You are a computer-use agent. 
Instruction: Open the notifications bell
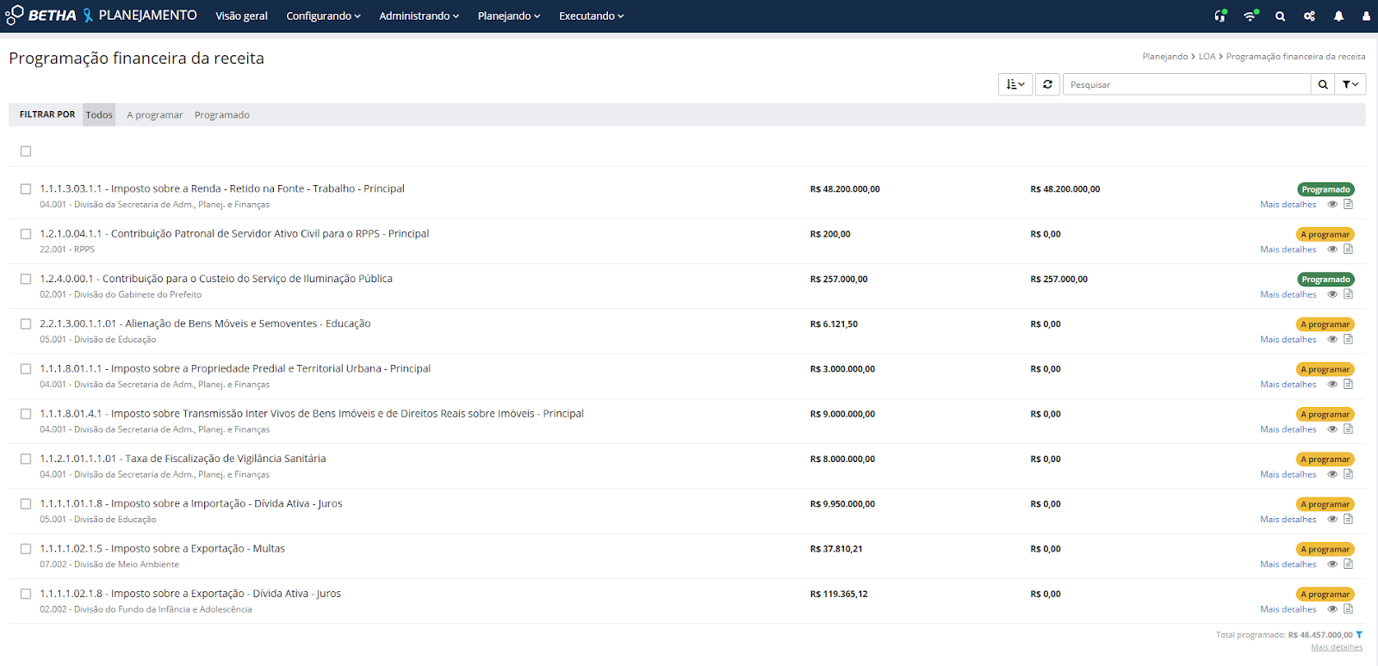(x=1338, y=16)
